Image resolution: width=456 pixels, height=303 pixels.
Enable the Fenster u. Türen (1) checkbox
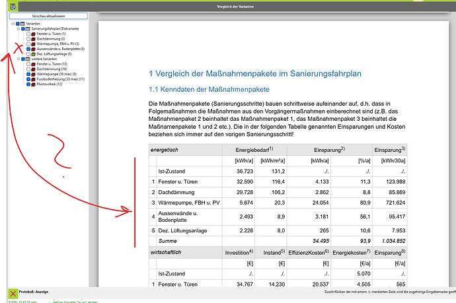[28, 34]
